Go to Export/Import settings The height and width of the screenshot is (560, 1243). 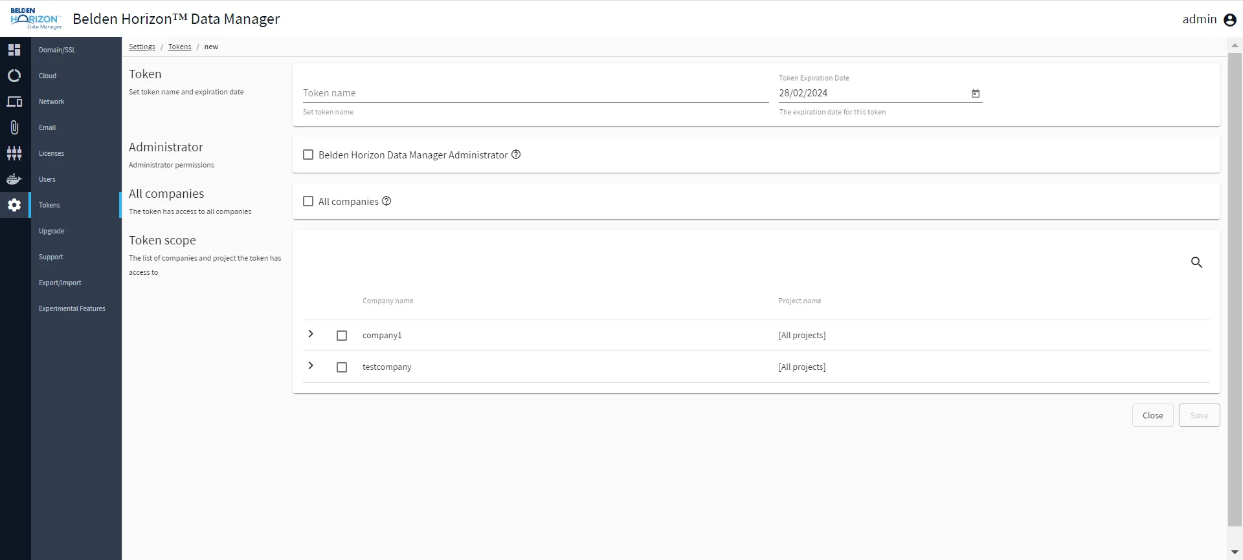click(x=76, y=283)
